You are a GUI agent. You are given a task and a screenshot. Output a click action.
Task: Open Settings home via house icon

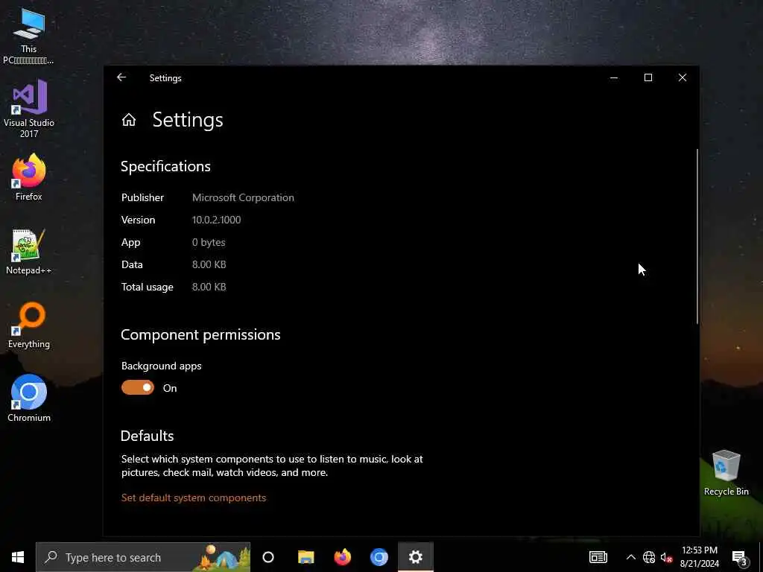[x=129, y=120]
